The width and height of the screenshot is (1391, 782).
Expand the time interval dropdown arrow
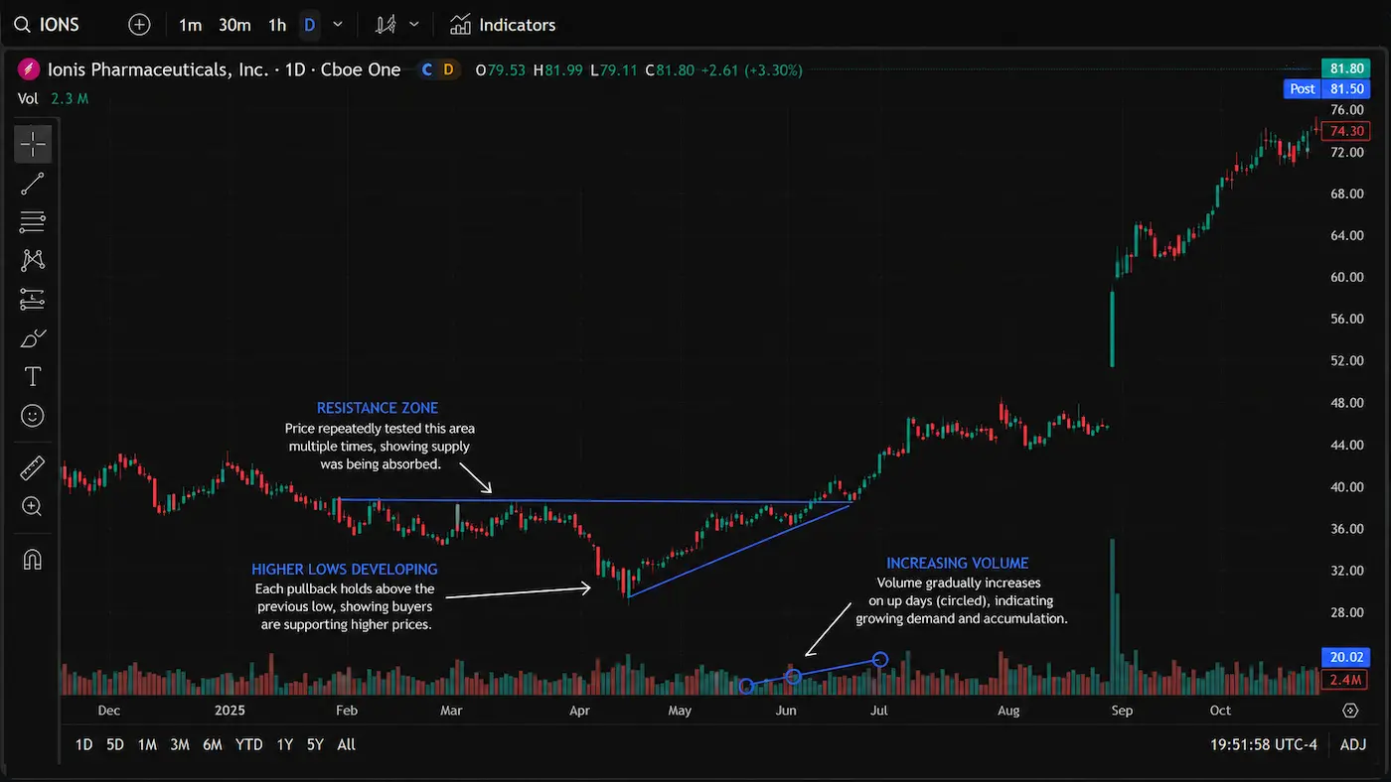[338, 25]
